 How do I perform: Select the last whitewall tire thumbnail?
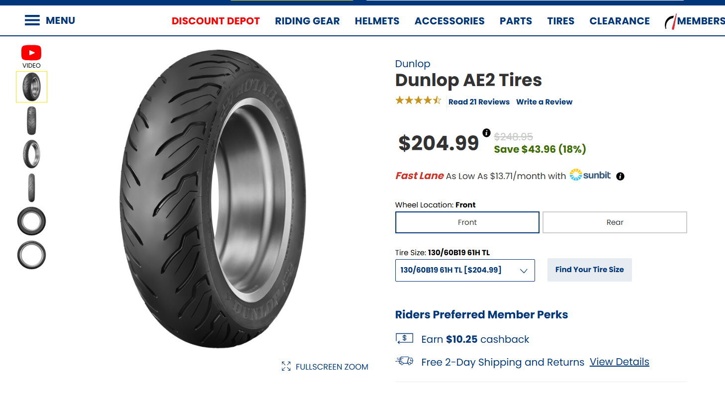click(32, 255)
